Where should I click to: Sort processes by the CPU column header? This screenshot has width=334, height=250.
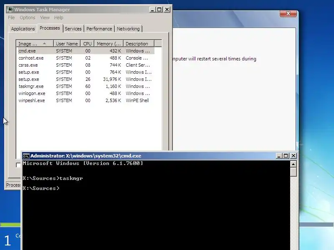point(87,44)
